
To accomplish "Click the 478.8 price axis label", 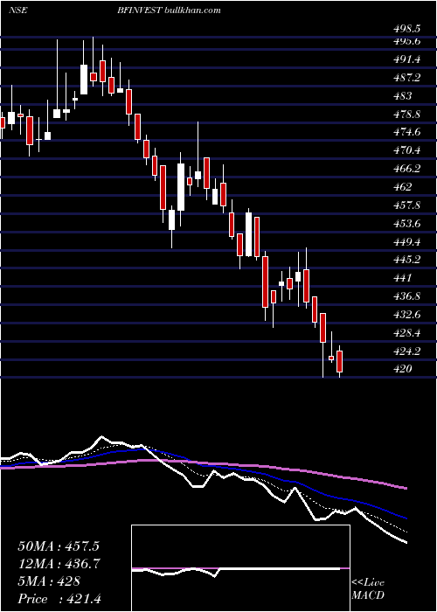I will coord(406,115).
